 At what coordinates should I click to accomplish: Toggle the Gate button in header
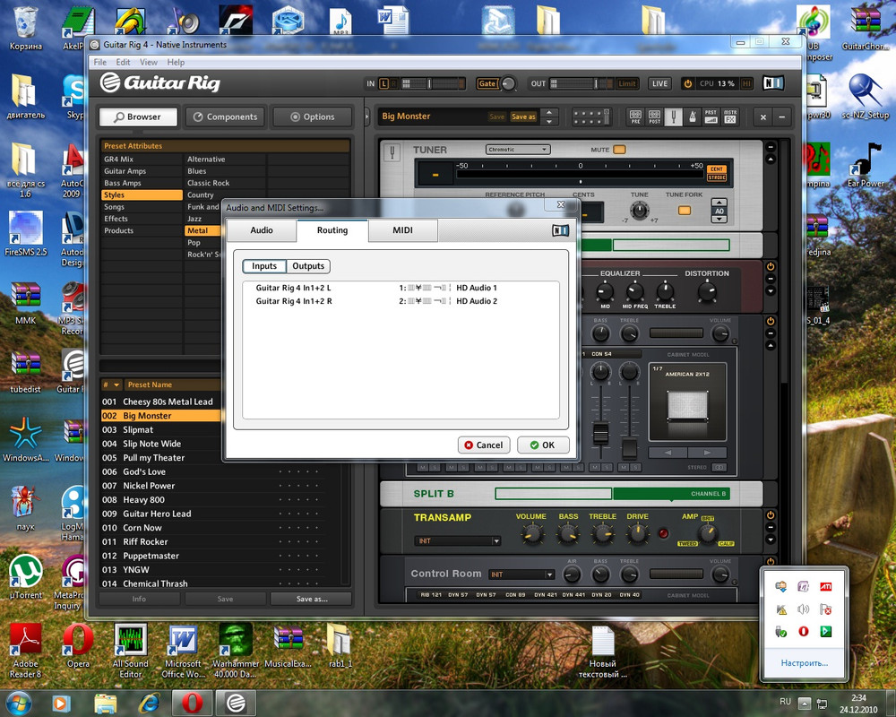487,83
